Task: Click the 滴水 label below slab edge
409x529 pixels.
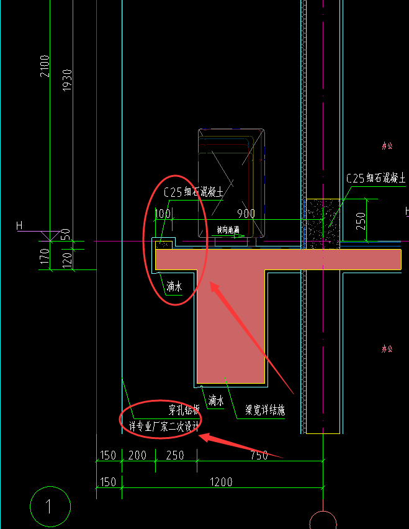Action: tap(174, 287)
